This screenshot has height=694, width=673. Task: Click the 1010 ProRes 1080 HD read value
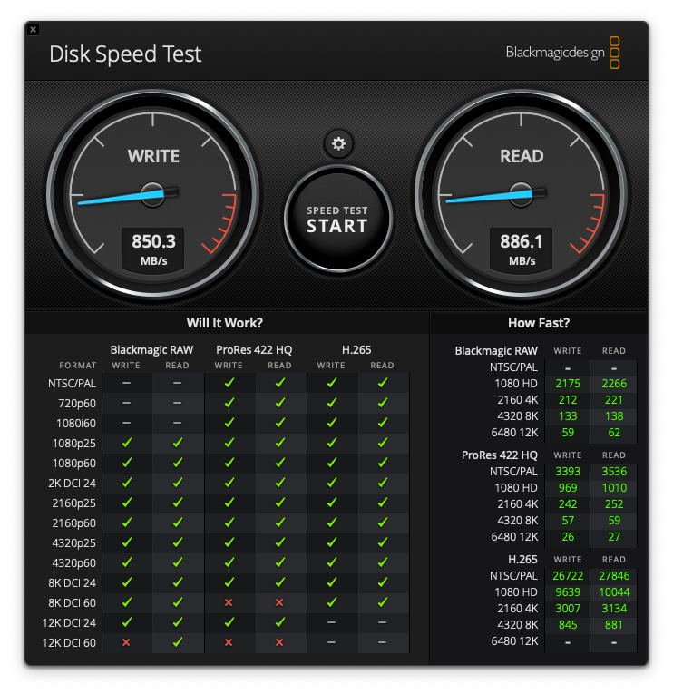click(x=614, y=488)
